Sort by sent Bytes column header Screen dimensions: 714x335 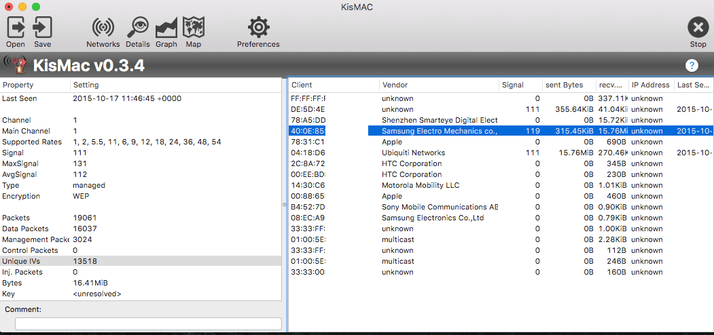(569, 85)
